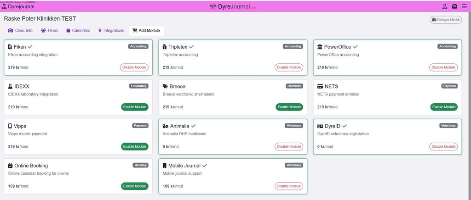Click the IDEXX flask icon
This screenshot has width=471, height=200.
point(10,86)
